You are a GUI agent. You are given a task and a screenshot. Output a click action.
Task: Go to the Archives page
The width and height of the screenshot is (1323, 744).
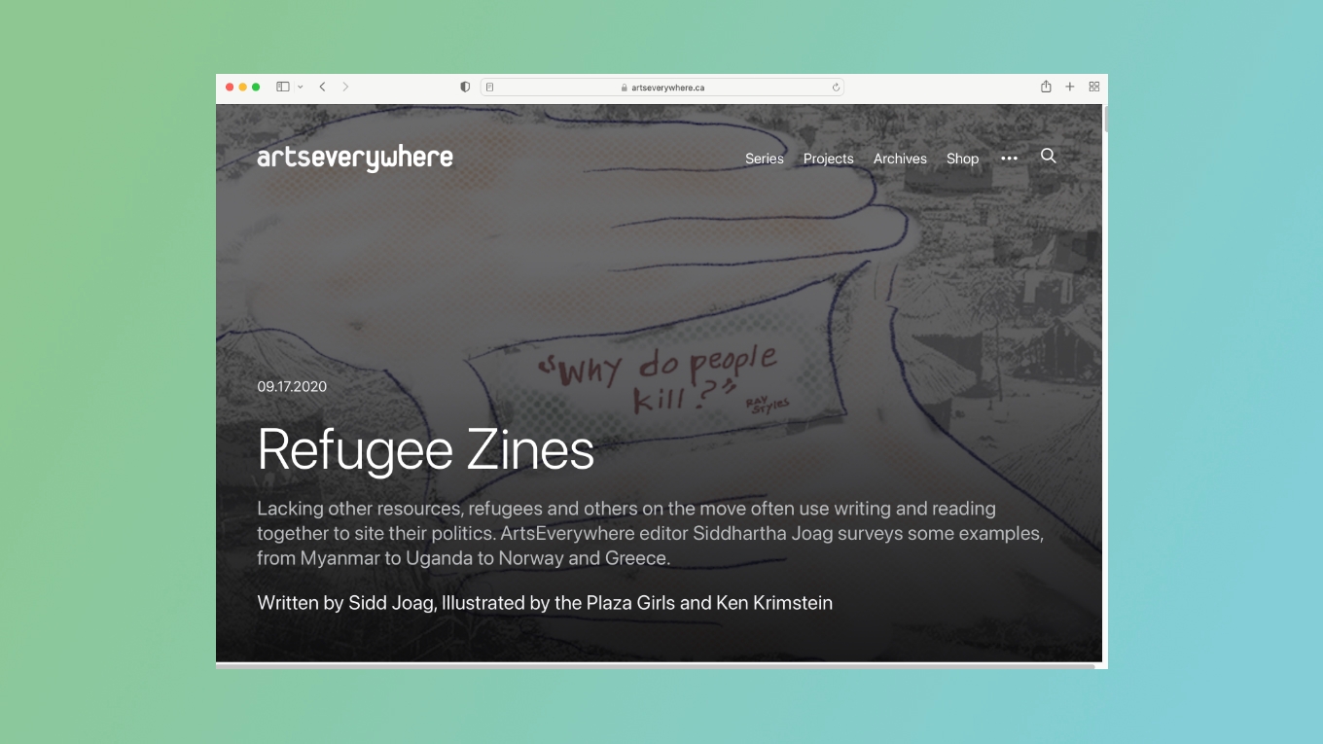coord(900,159)
